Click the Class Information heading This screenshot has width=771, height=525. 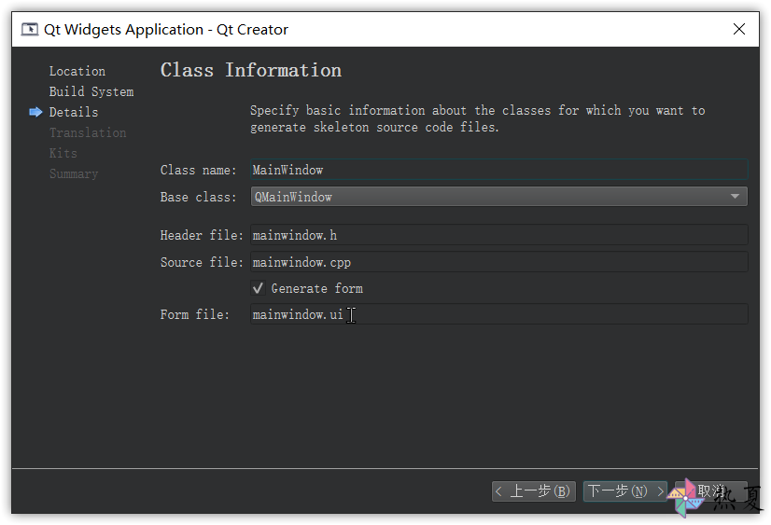[251, 70]
